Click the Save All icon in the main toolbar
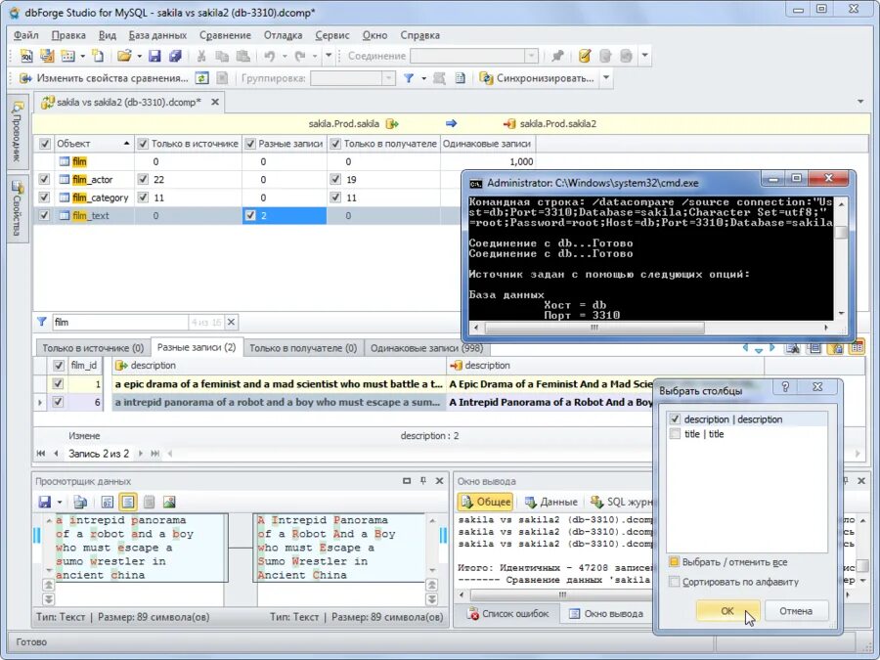Viewport: 880px width, 660px height. click(175, 56)
